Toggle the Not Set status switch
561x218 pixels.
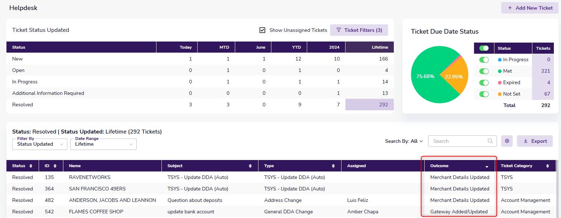coord(484,94)
